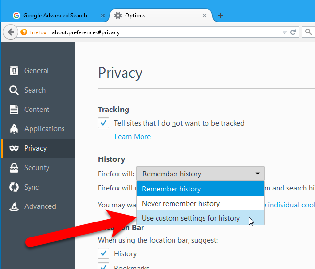This screenshot has height=269, width=315.
Task: Click the Google favicon on the first tab
Action: click(x=16, y=16)
